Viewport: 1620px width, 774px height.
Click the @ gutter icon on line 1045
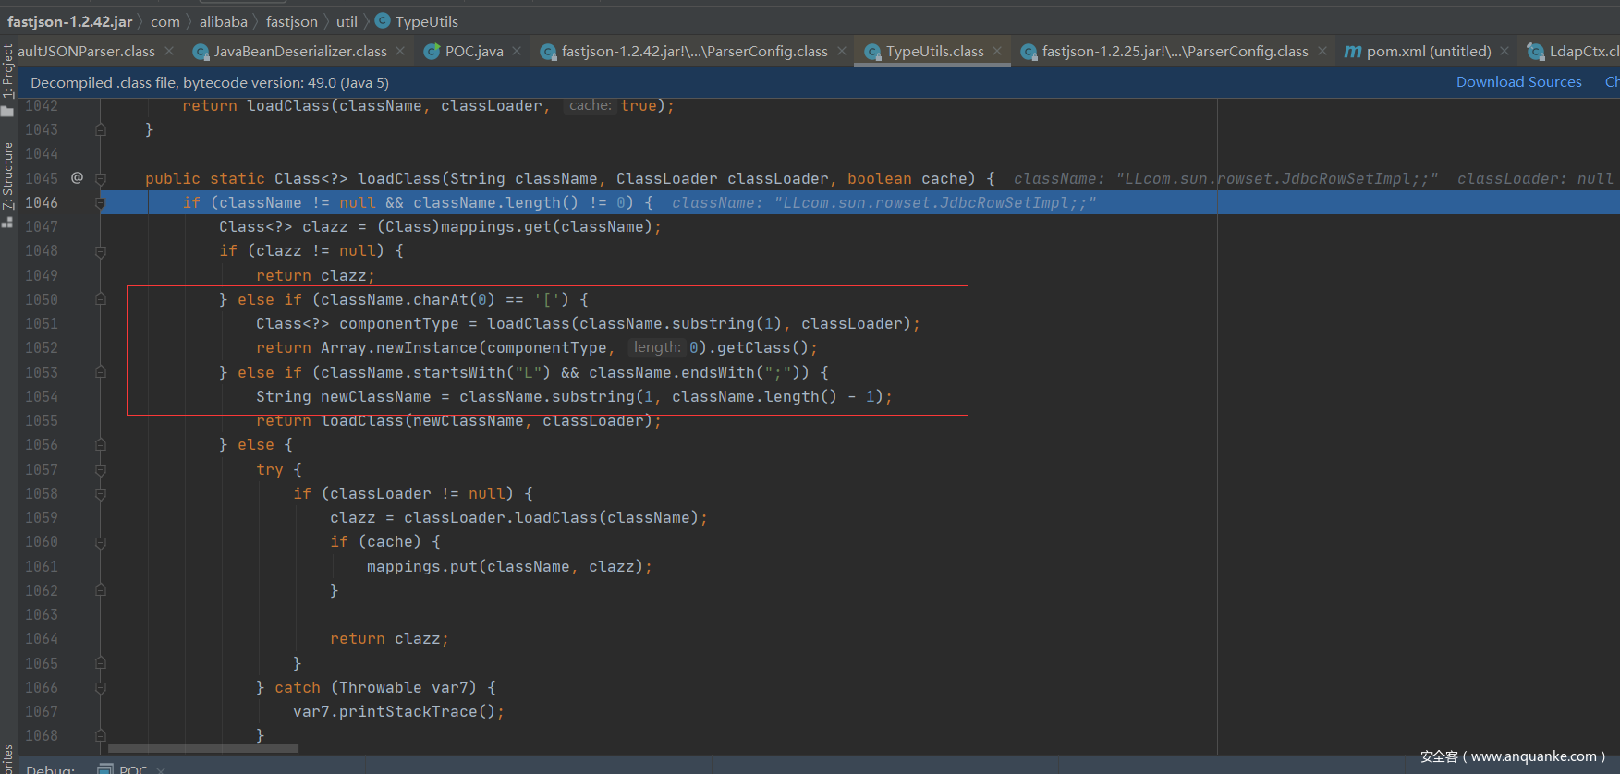pyautogui.click(x=78, y=177)
